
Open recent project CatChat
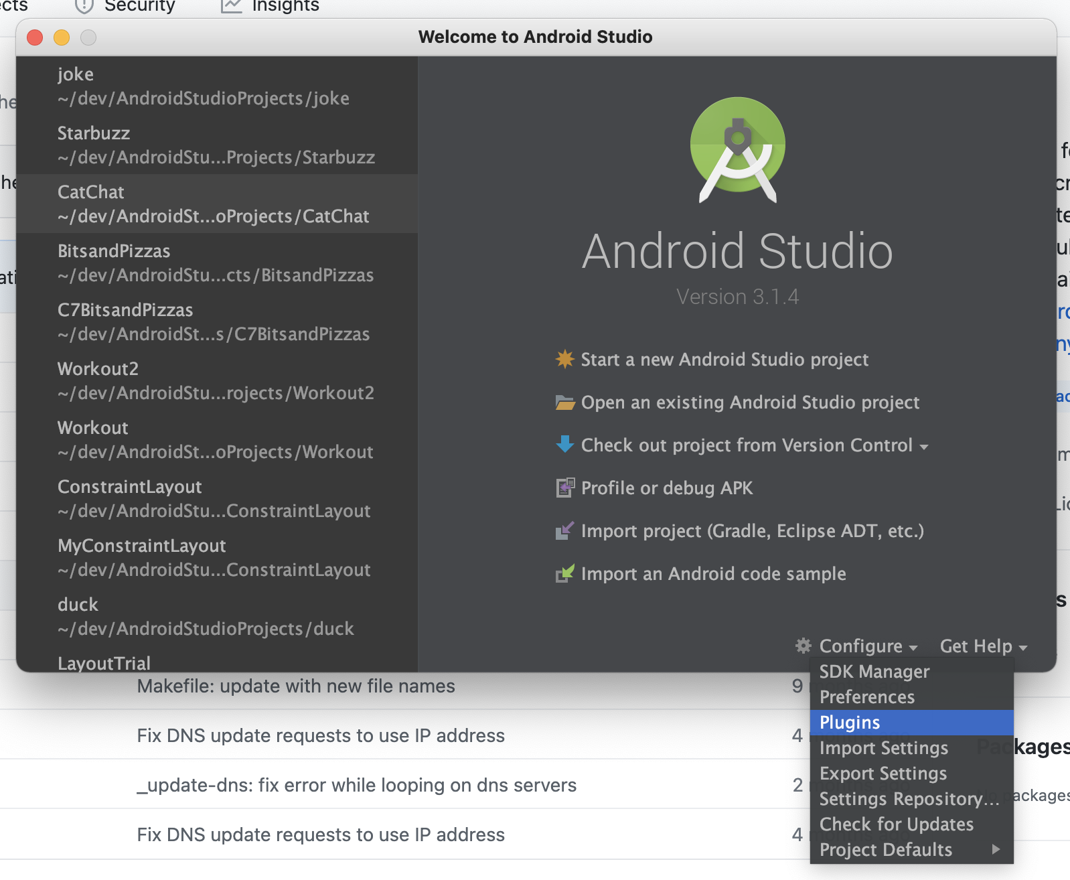click(x=217, y=204)
